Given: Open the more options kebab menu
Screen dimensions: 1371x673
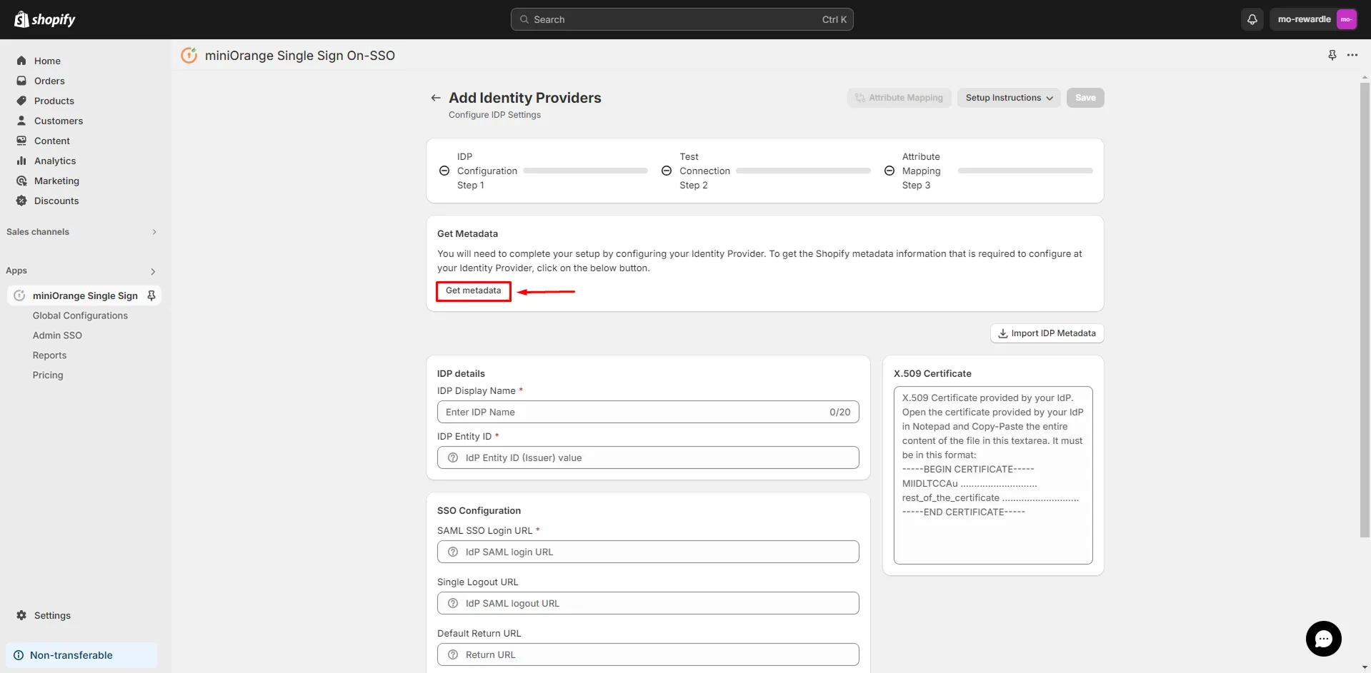Looking at the screenshot, I should (1353, 55).
